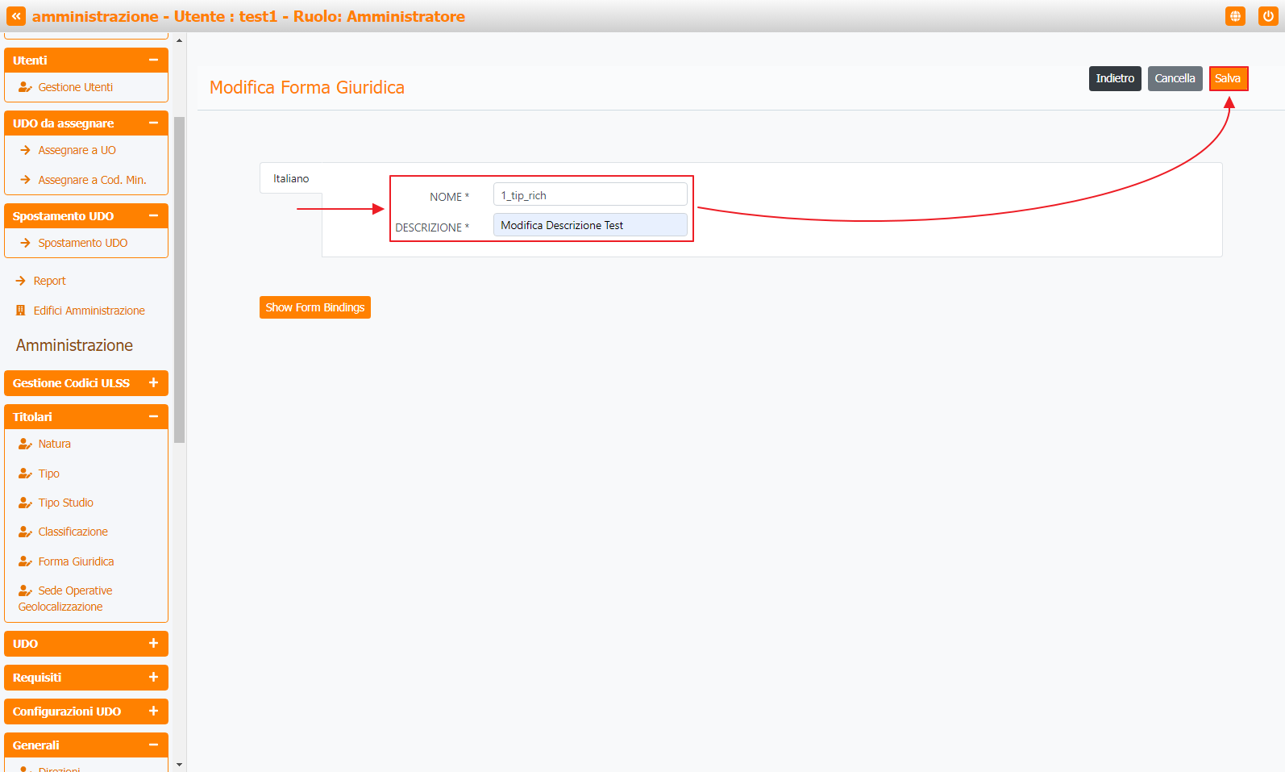Expand the Configurazioni UDO section
The height and width of the screenshot is (772, 1285).
pyautogui.click(x=153, y=711)
